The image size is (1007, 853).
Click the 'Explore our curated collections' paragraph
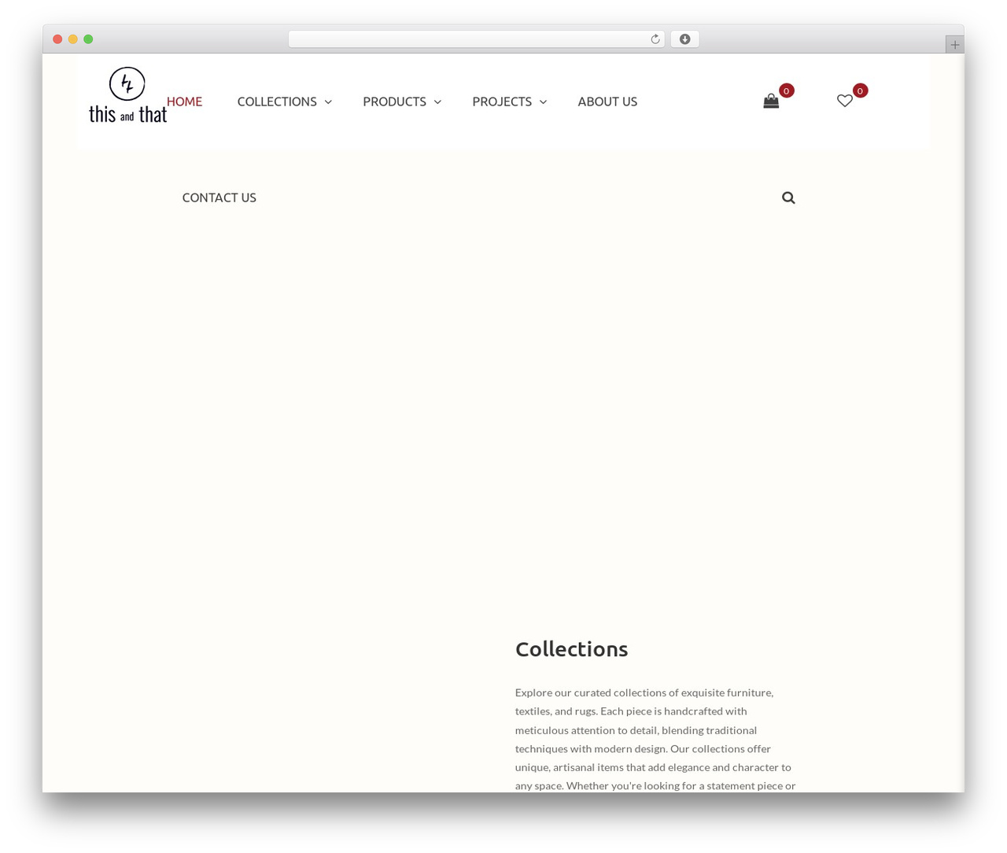[x=655, y=739]
